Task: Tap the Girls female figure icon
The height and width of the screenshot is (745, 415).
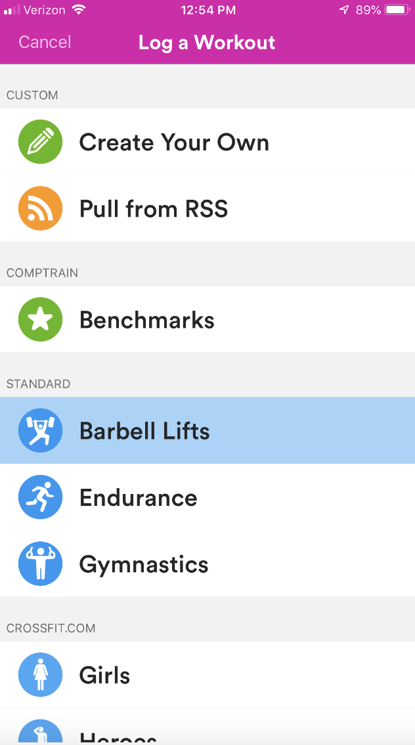Action: (x=41, y=675)
